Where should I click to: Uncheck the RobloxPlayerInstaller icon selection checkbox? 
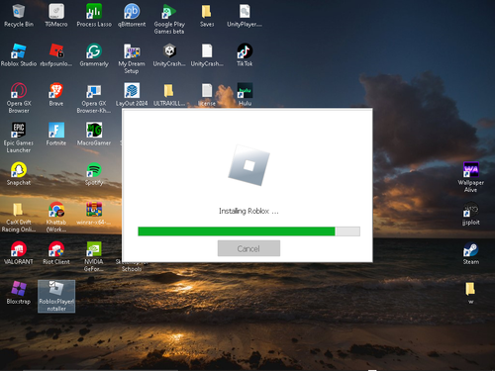click(51, 283)
